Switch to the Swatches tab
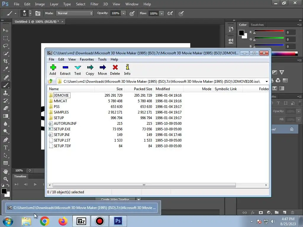The height and width of the screenshot is (227, 303). (x=257, y=25)
